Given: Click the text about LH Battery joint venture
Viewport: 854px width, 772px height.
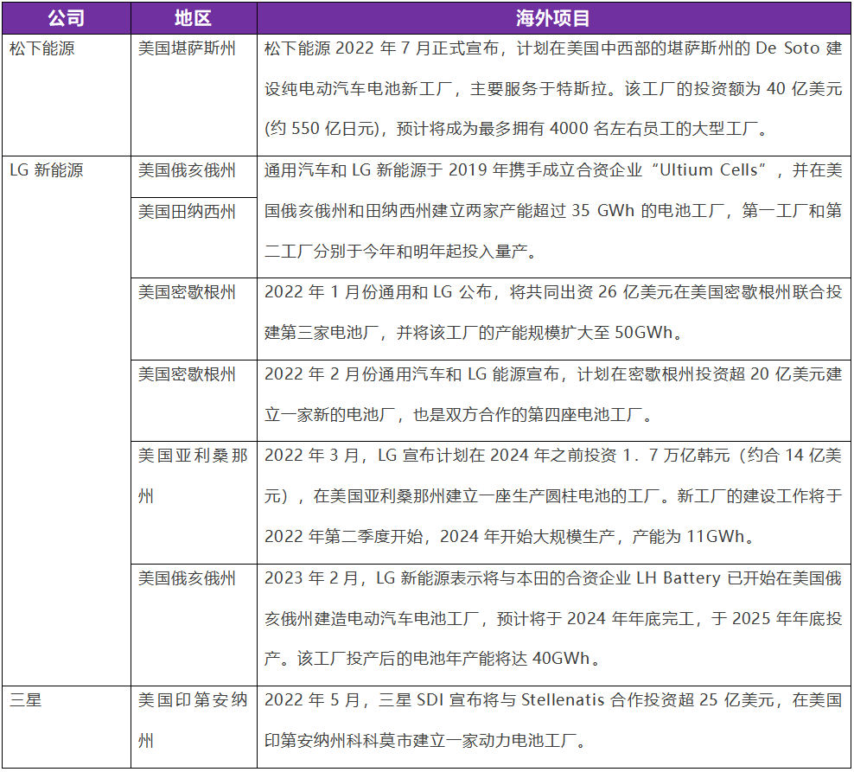Looking at the screenshot, I should 553,625.
